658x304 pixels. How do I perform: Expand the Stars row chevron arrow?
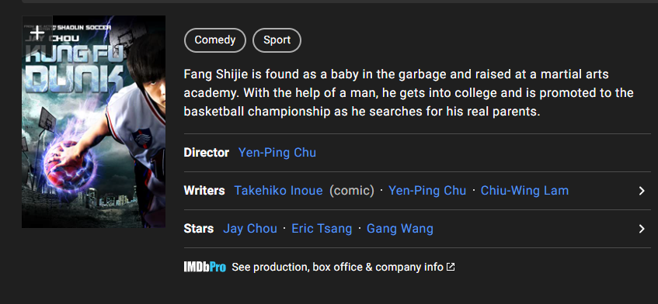coord(642,229)
